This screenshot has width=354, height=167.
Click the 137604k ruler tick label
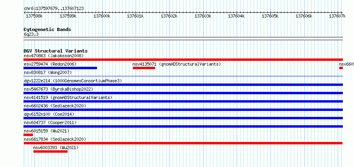click(x=236, y=16)
